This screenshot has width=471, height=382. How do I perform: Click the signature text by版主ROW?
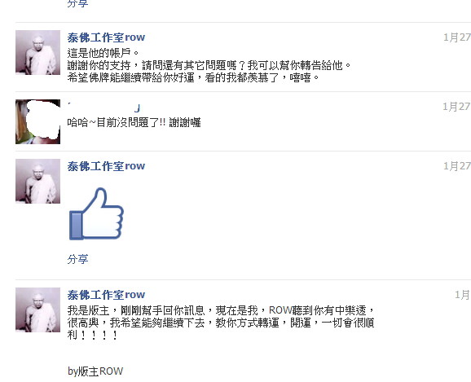[95, 371]
